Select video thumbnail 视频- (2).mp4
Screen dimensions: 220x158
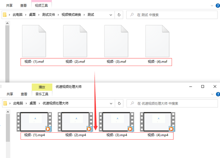[x=75, y=122]
